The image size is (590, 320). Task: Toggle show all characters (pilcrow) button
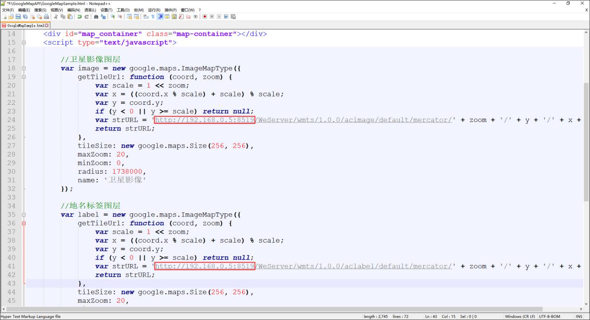[153, 17]
